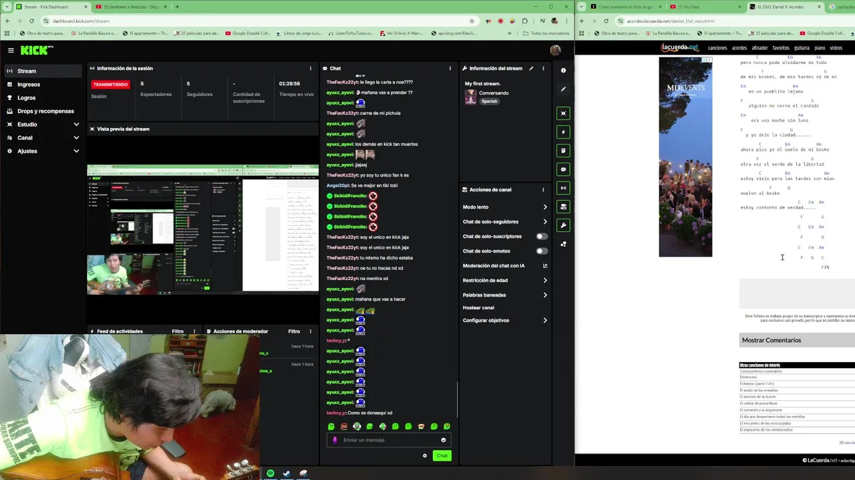Viewport: 855px width, 480px height.
Task: Open the emoji picker in message box
Action: pos(443,440)
